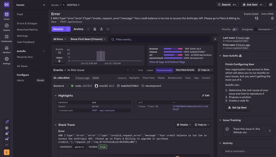Screen dimensions: 276x157
Task: Open the Unassigned assignee dropdown
Action: [264, 29]
